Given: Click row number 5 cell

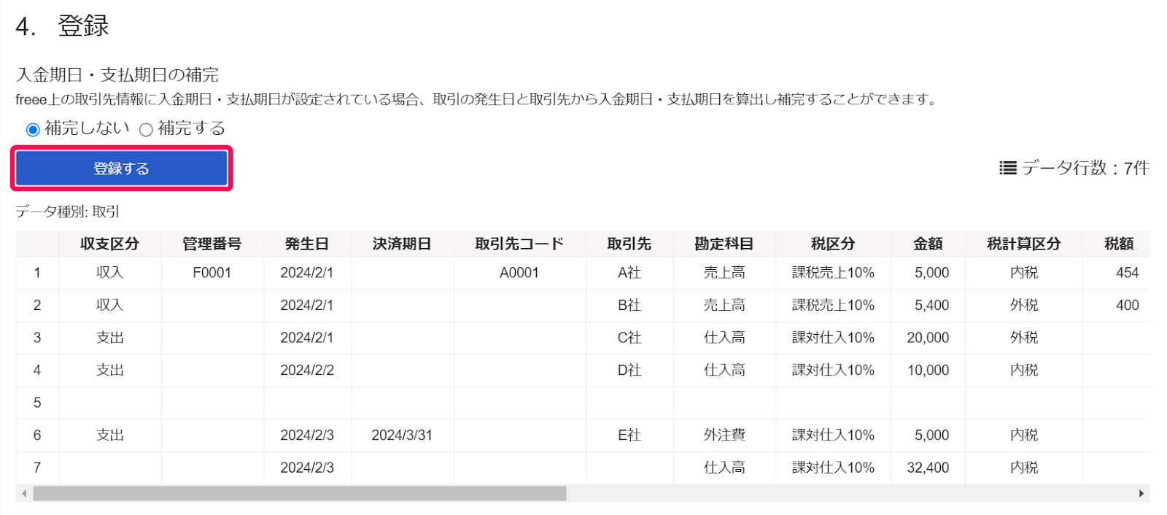Looking at the screenshot, I should coord(37,403).
